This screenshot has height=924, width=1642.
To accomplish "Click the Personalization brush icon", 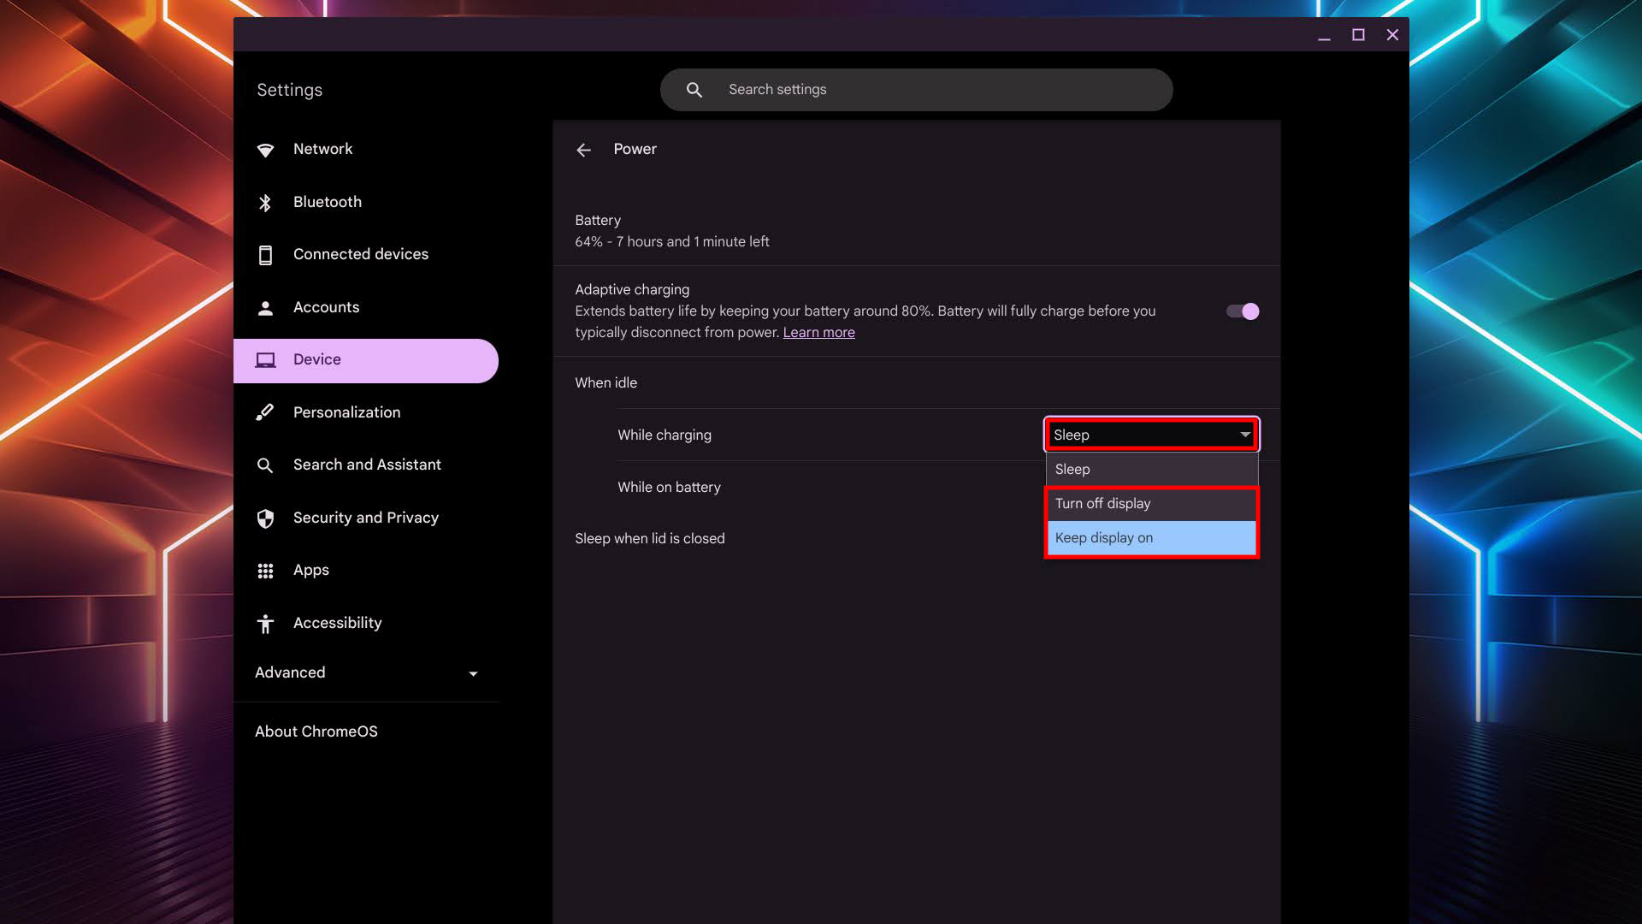I will click(x=265, y=412).
